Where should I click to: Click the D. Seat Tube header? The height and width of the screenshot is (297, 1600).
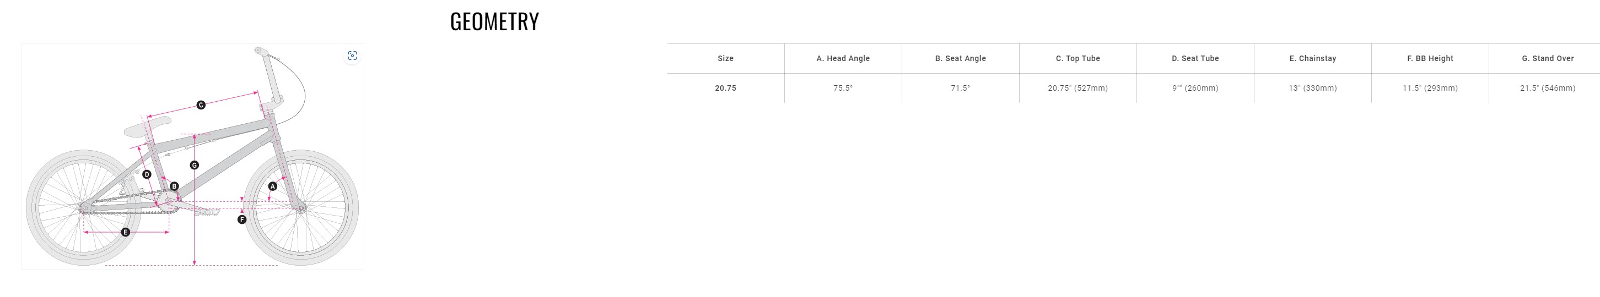coord(1194,58)
